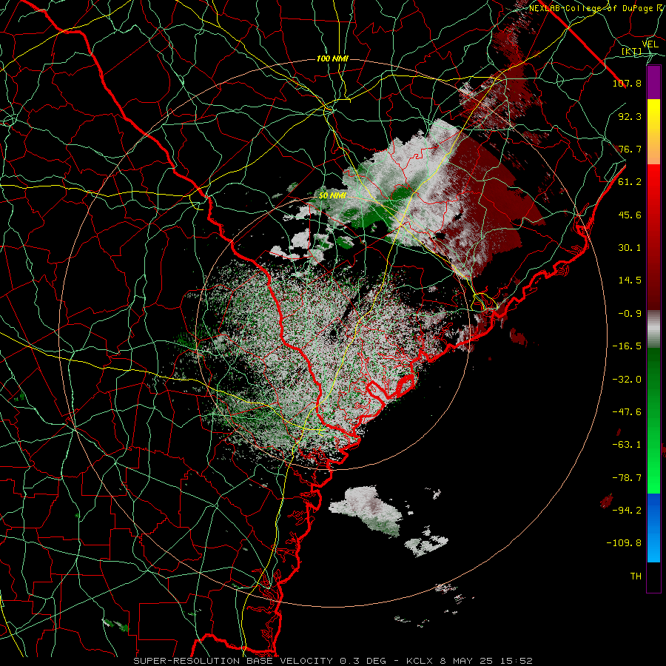Click the Super-Resolution Base Velocity caption

333,661
